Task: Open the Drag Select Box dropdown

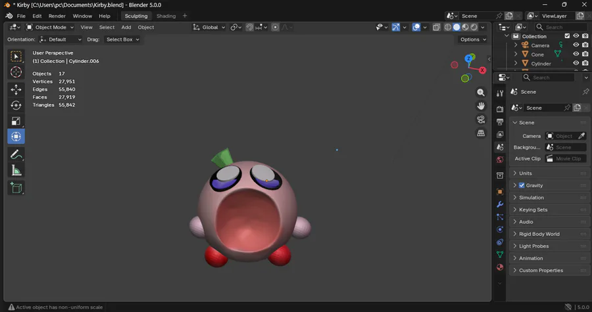Action: coord(122,39)
